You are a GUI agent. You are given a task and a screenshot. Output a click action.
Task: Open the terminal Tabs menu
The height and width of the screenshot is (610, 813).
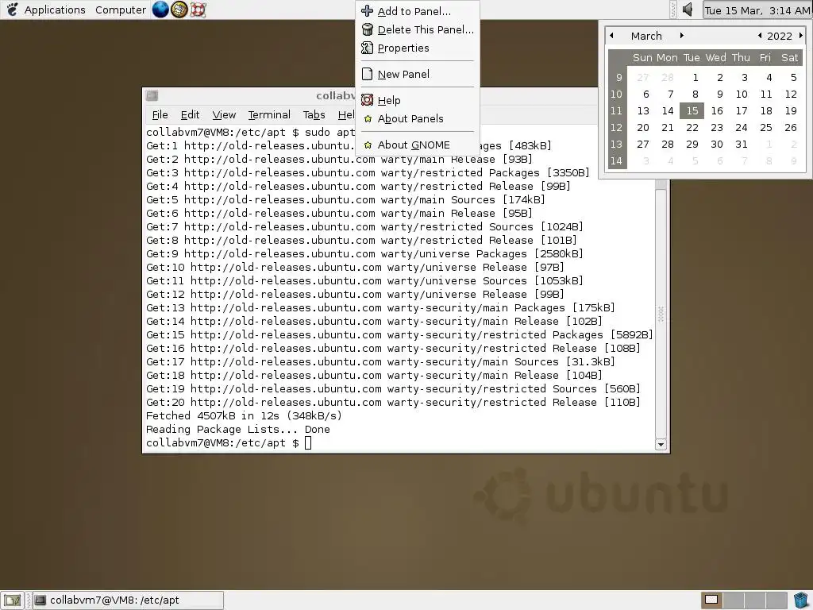pos(314,114)
